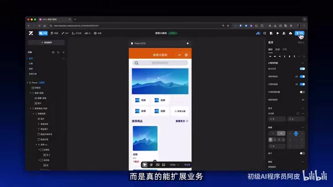Click the circular icon in pages panel header

53,52
